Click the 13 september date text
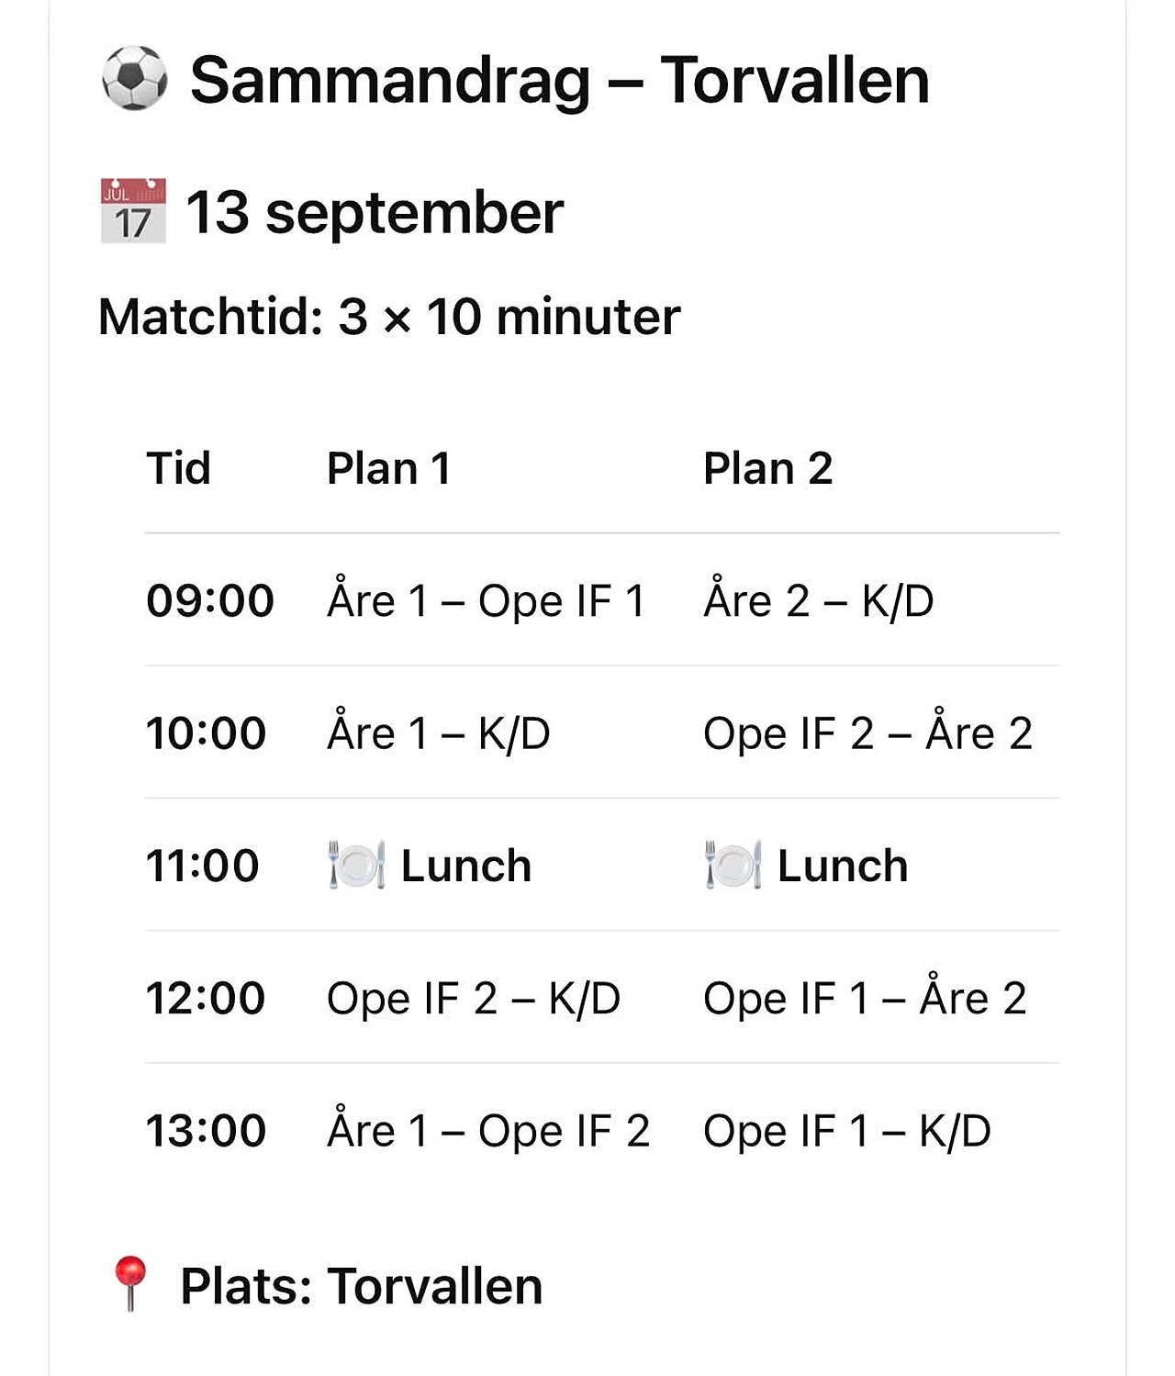Viewport: 1175px width, 1376px height. pos(375,213)
